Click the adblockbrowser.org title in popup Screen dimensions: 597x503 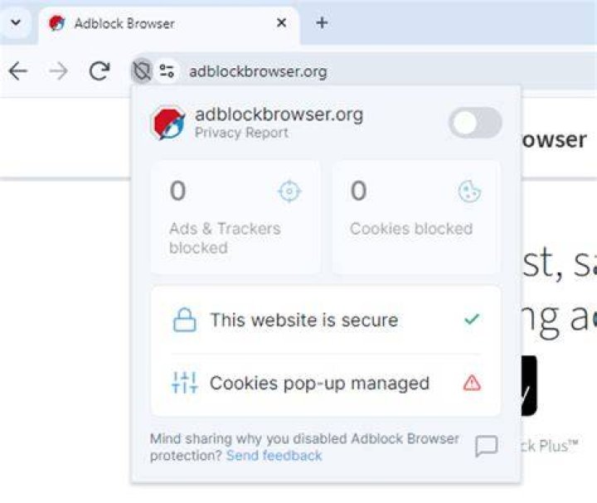coord(279,115)
